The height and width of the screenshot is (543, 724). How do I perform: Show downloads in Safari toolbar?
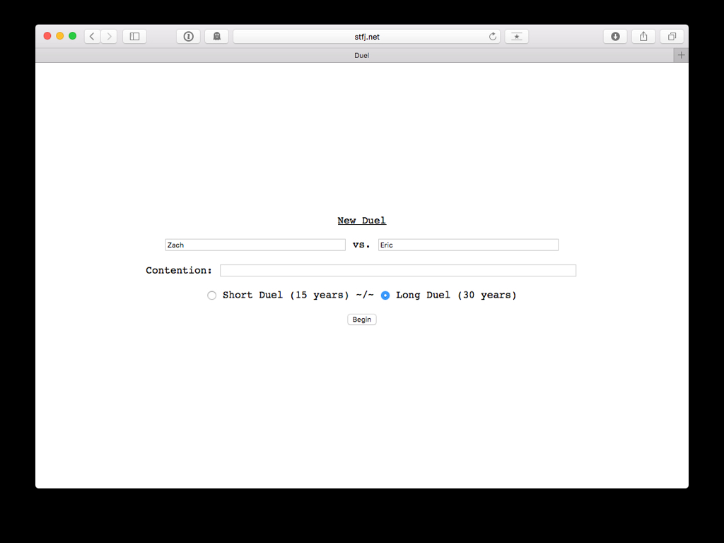pos(616,37)
